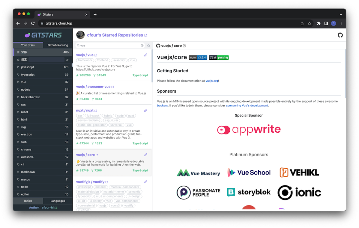This screenshot has width=359, height=228.
Task: Click the Vue Mastery sponsor logo
Action: coord(198,173)
